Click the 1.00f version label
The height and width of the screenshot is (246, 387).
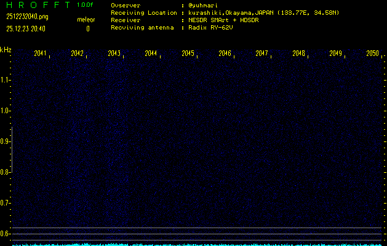coord(86,5)
